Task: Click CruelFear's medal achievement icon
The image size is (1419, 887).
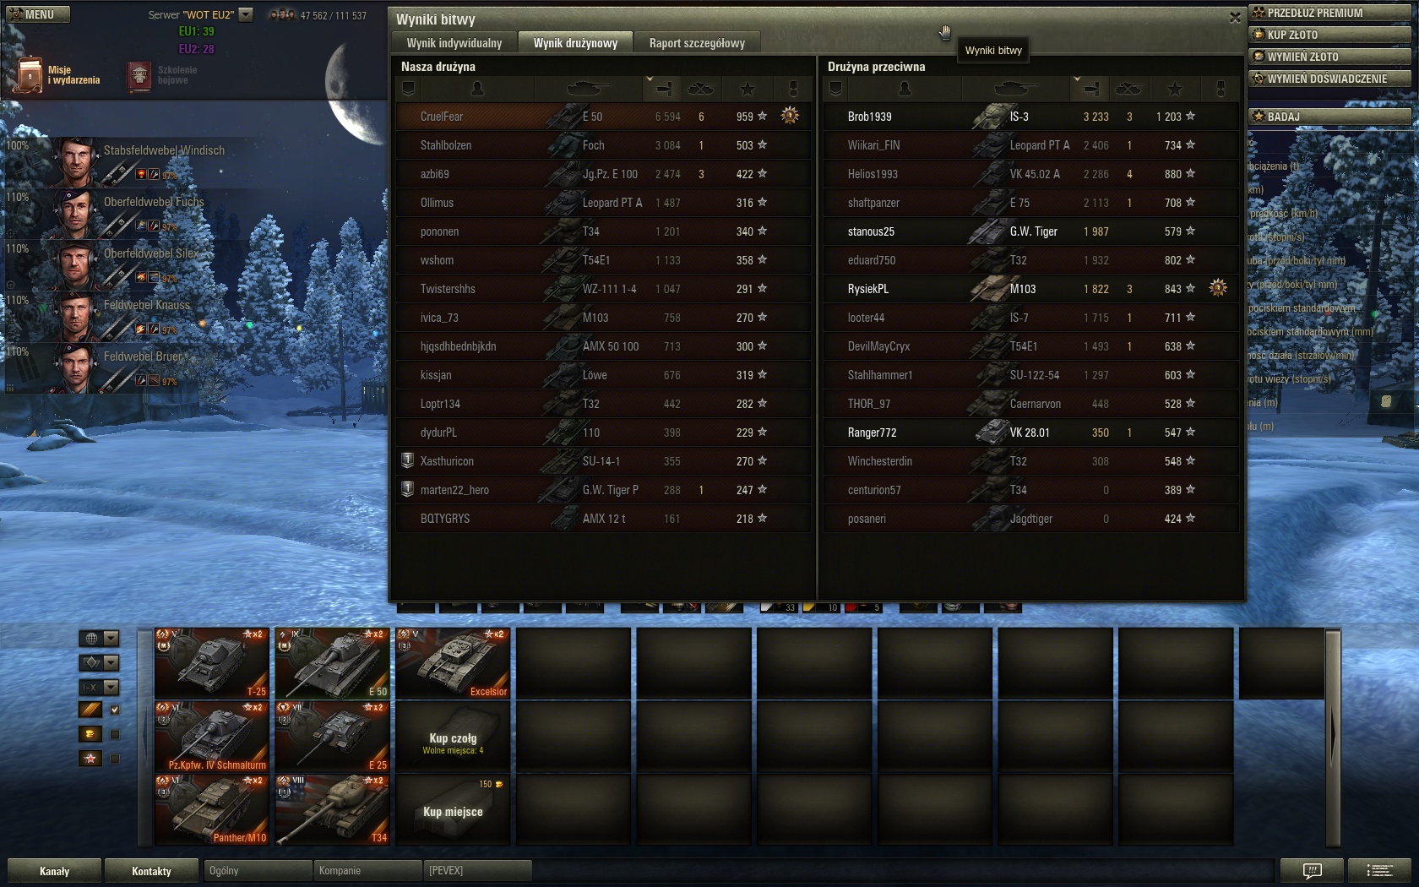Action: pyautogui.click(x=790, y=116)
